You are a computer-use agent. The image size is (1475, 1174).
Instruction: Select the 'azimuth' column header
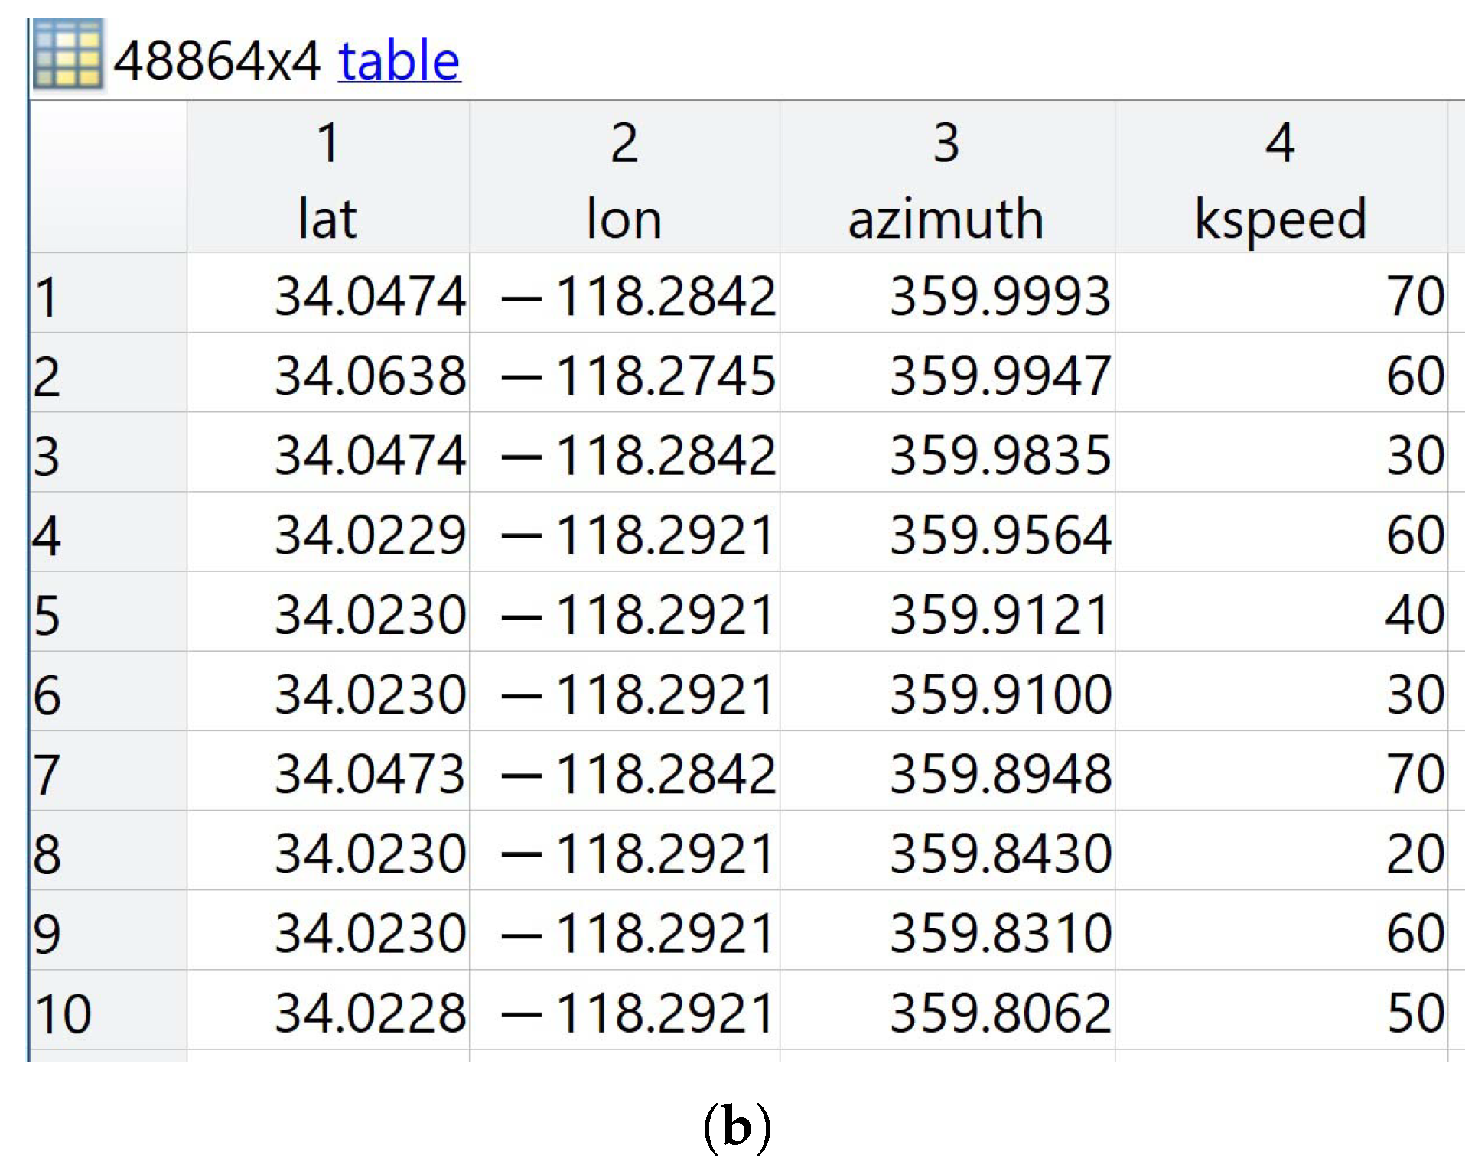click(x=946, y=220)
